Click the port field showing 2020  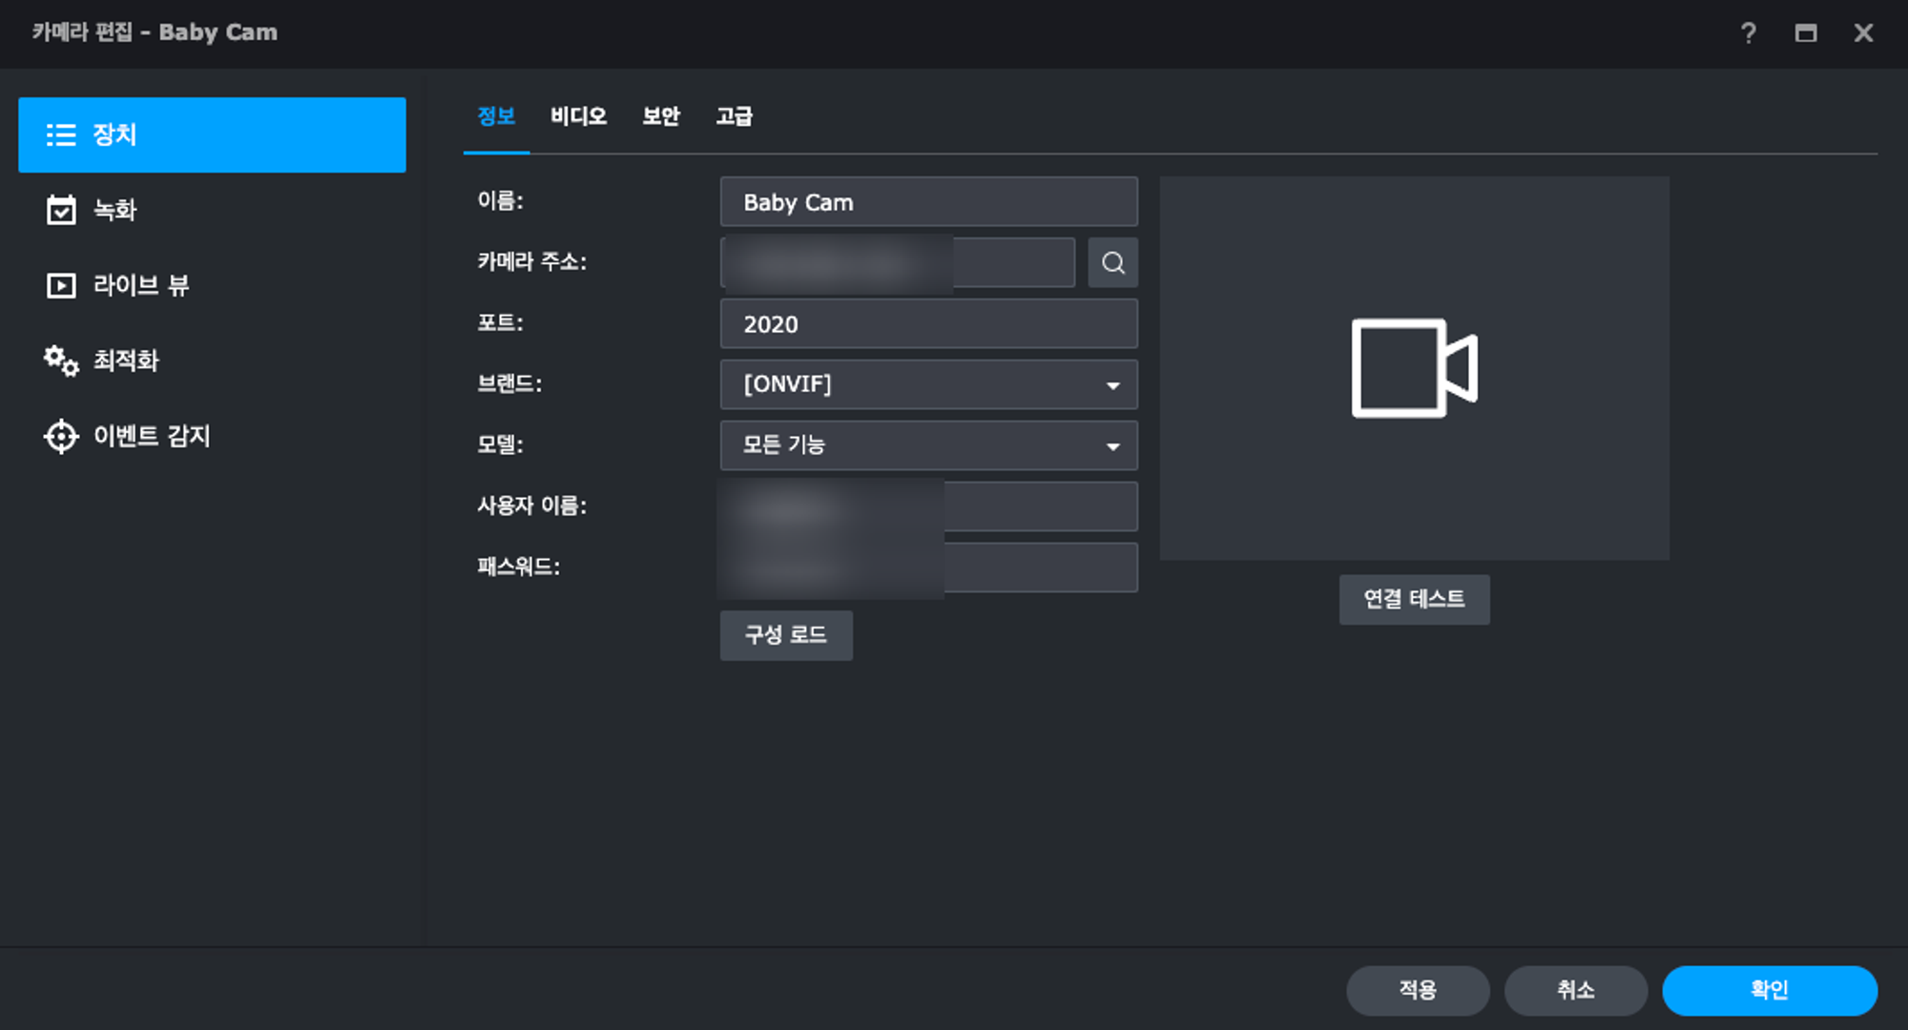[x=927, y=324]
